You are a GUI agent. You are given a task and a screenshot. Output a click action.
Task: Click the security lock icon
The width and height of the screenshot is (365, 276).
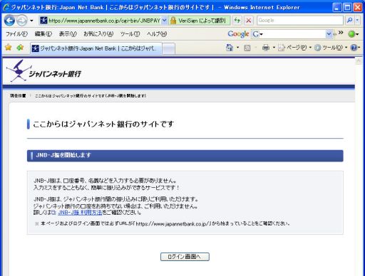click(x=173, y=21)
